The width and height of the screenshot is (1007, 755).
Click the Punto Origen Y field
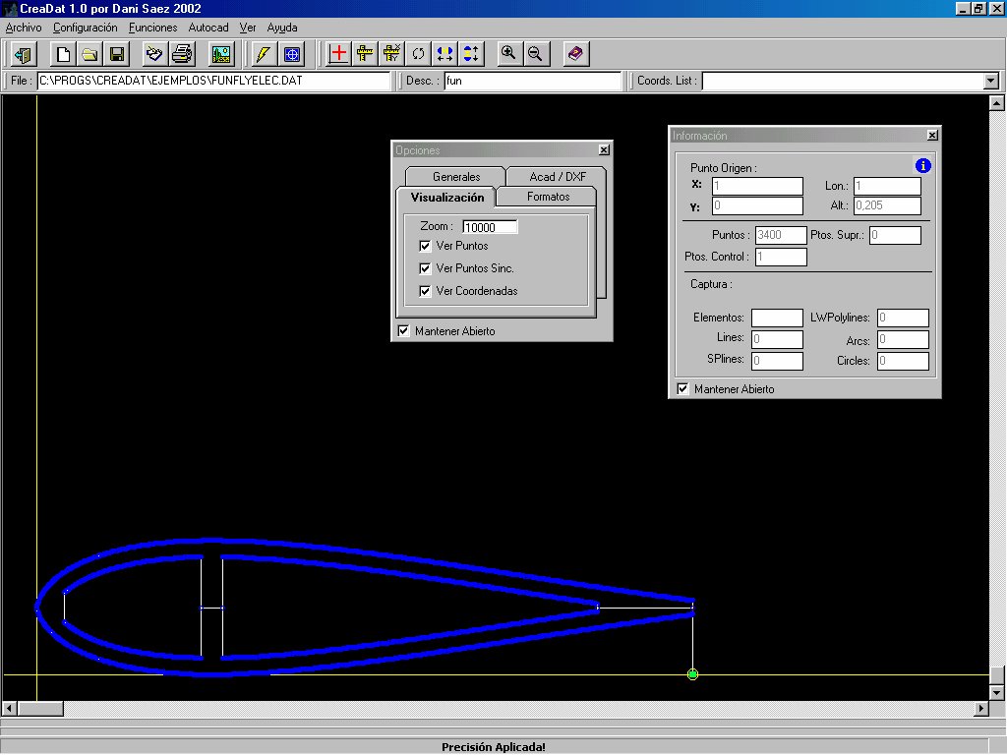point(757,206)
